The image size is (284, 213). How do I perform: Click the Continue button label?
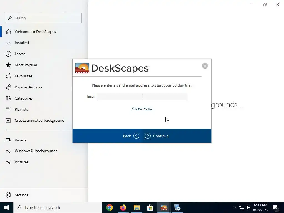pyautogui.click(x=161, y=136)
